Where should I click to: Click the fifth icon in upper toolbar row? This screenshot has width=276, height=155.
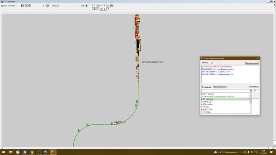coord(108,6)
